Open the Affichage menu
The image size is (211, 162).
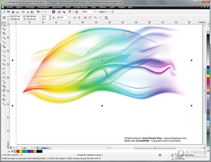30,7
